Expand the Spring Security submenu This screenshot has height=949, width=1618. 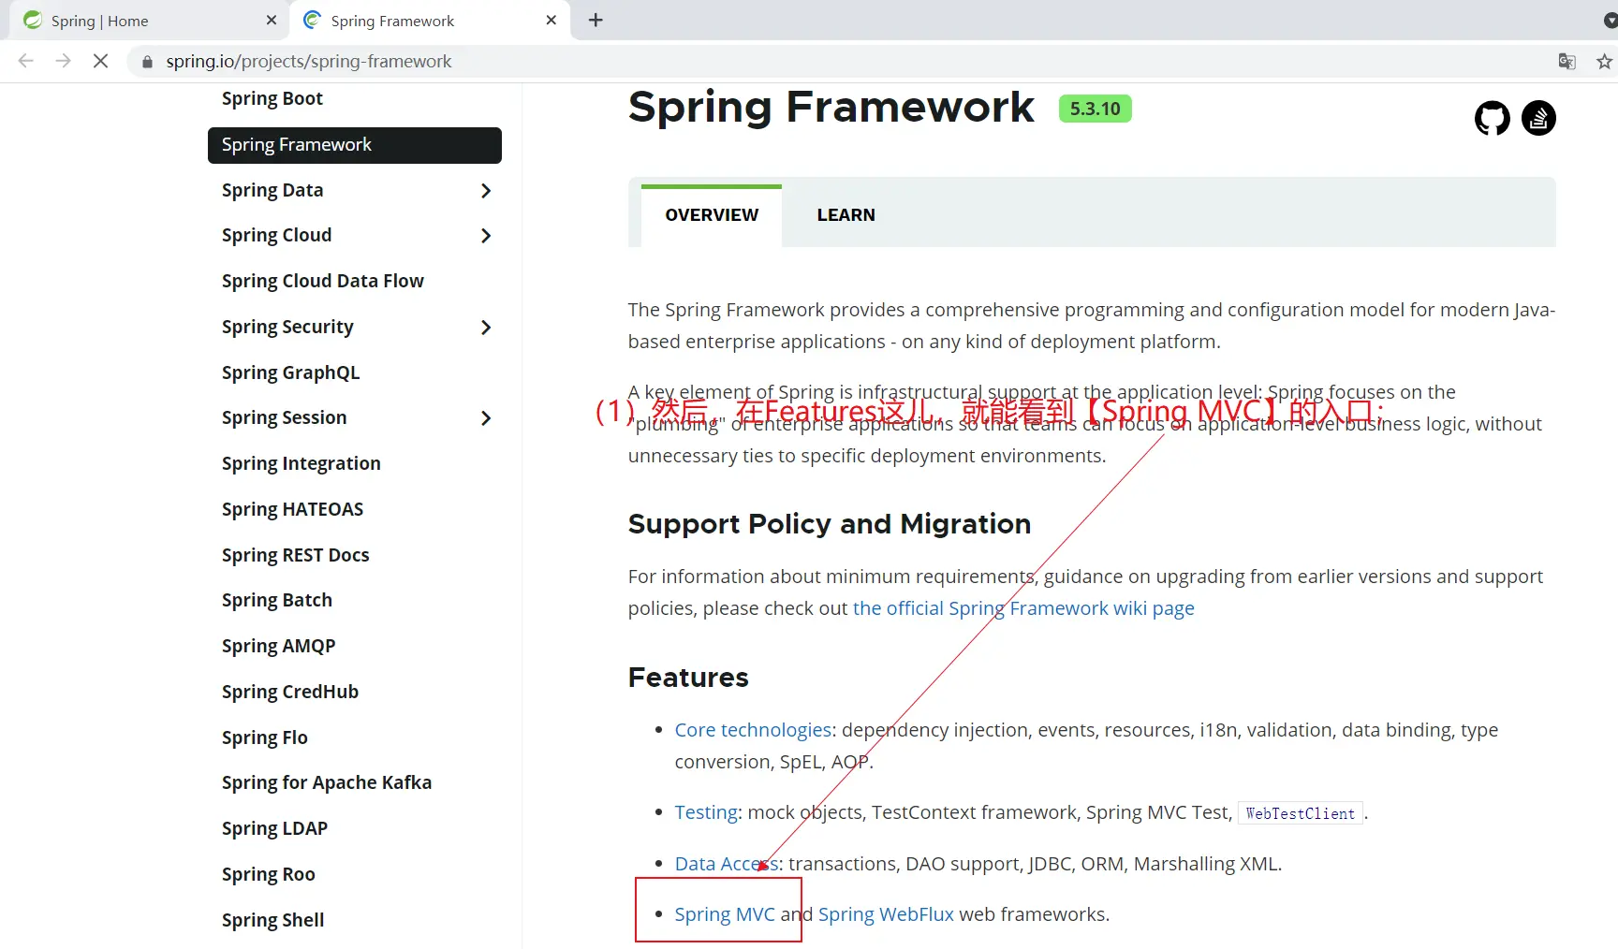485,328
